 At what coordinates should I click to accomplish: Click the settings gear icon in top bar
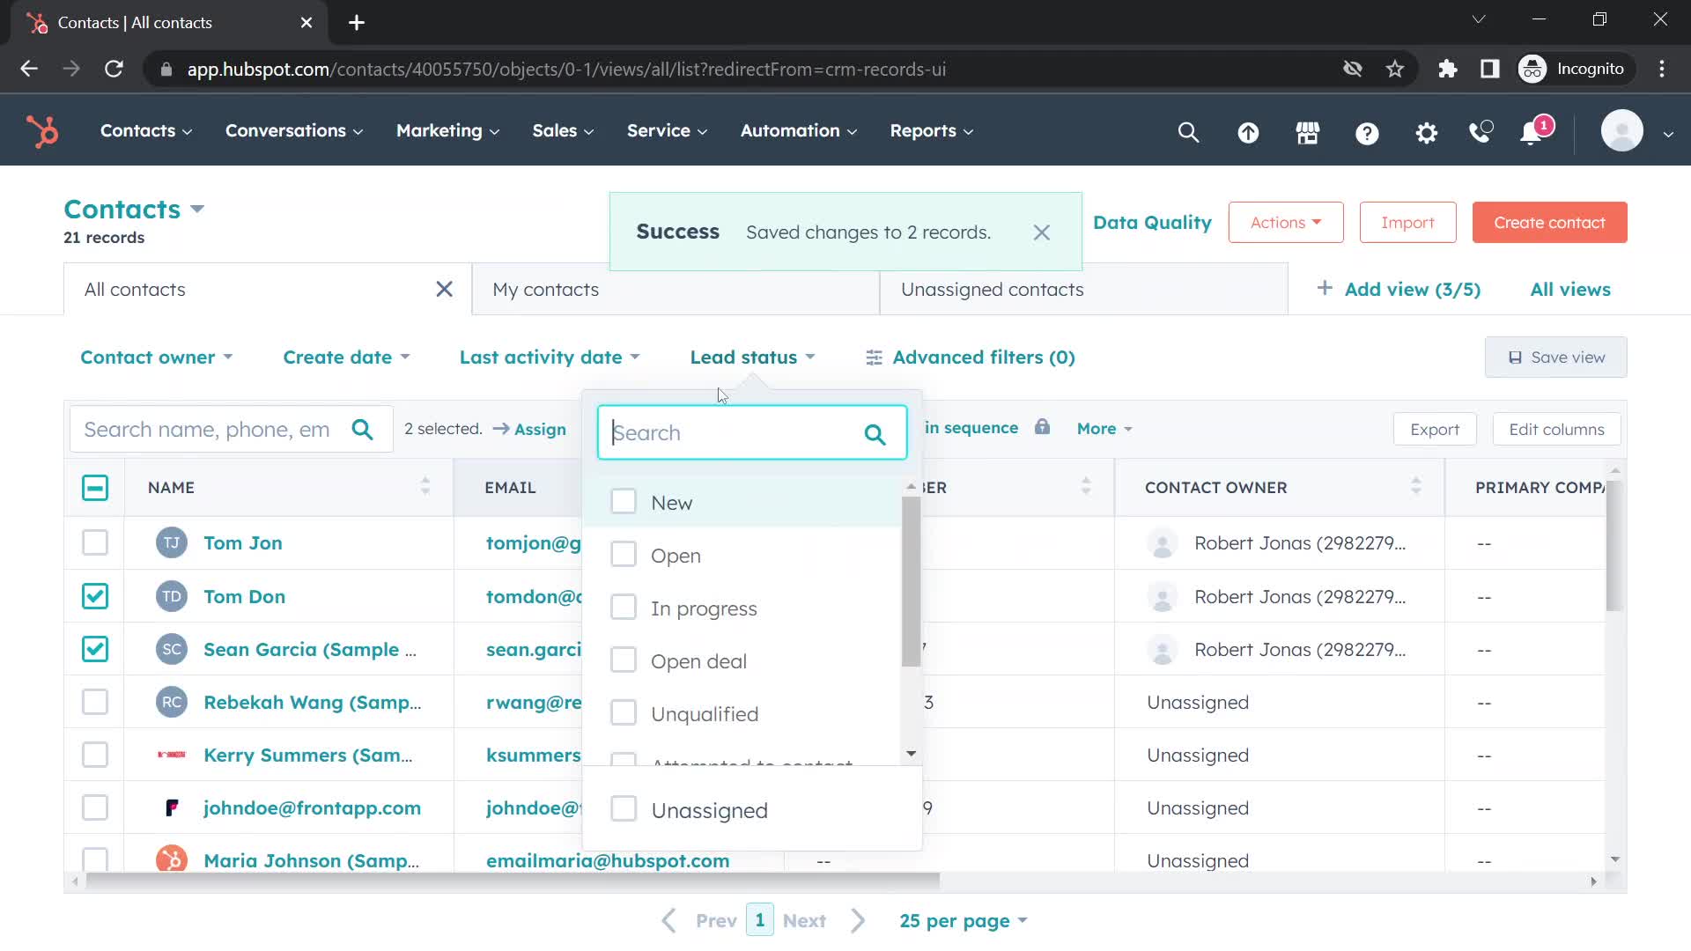[1428, 130]
